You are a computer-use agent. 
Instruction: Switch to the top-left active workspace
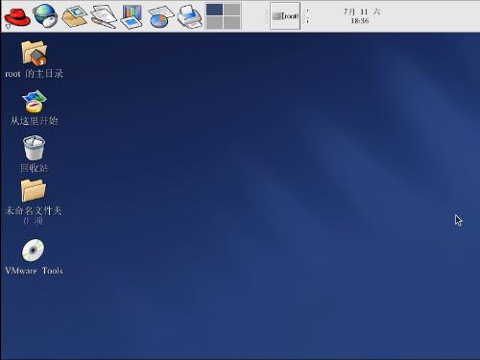[214, 10]
